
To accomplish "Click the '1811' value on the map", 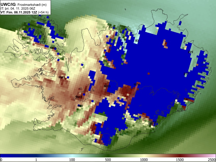I will coord(137,84).
